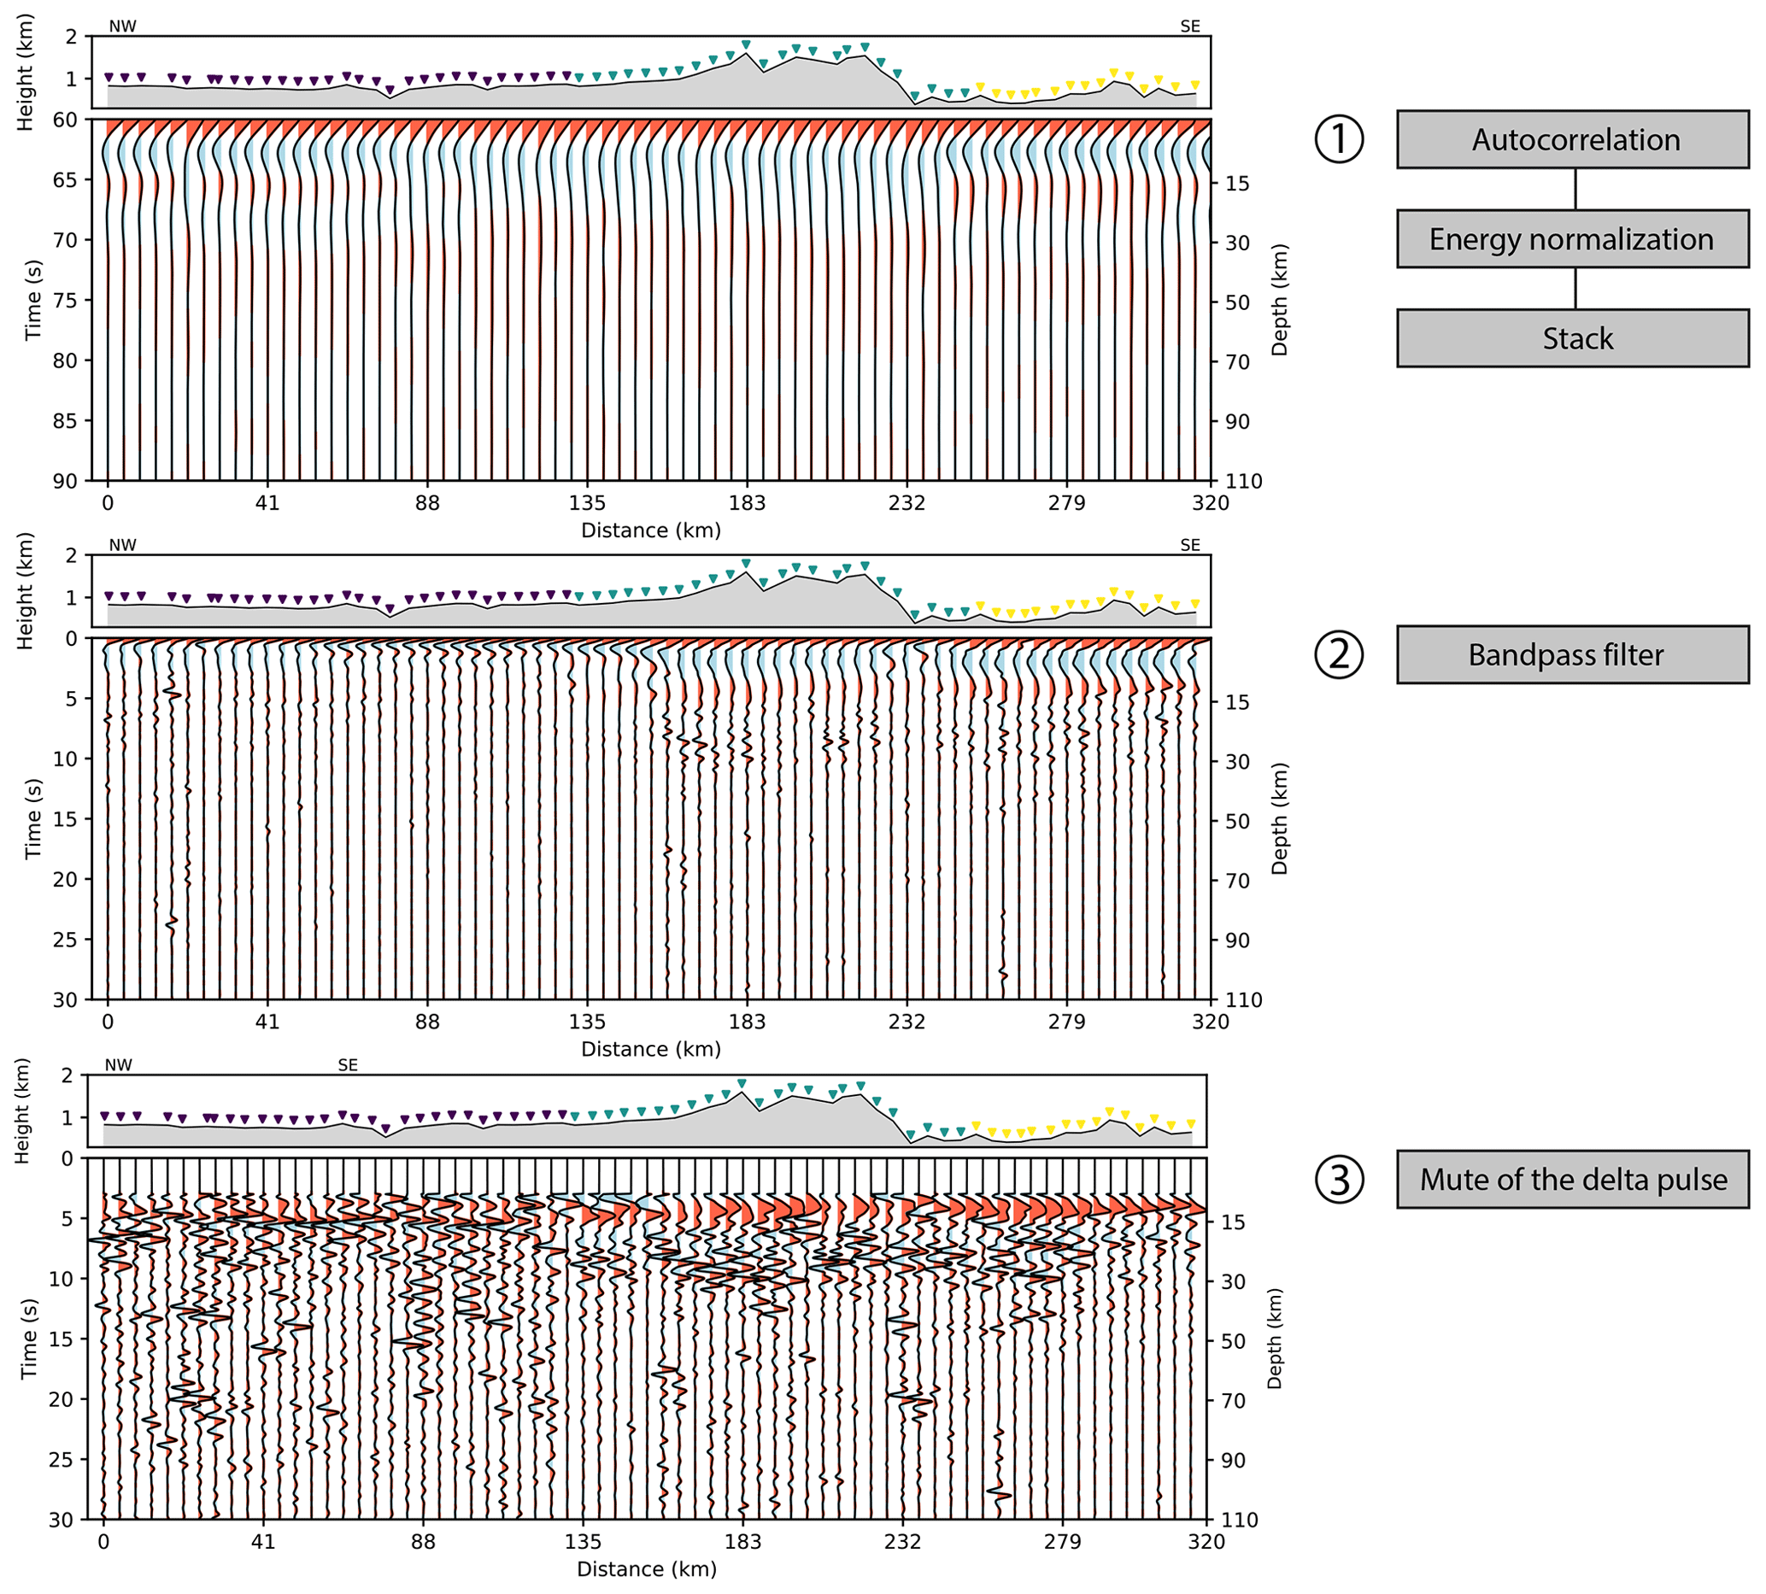Image resolution: width=1766 pixels, height=1594 pixels.
Task: Click the Energy normalization box
Action: pyautogui.click(x=1572, y=239)
